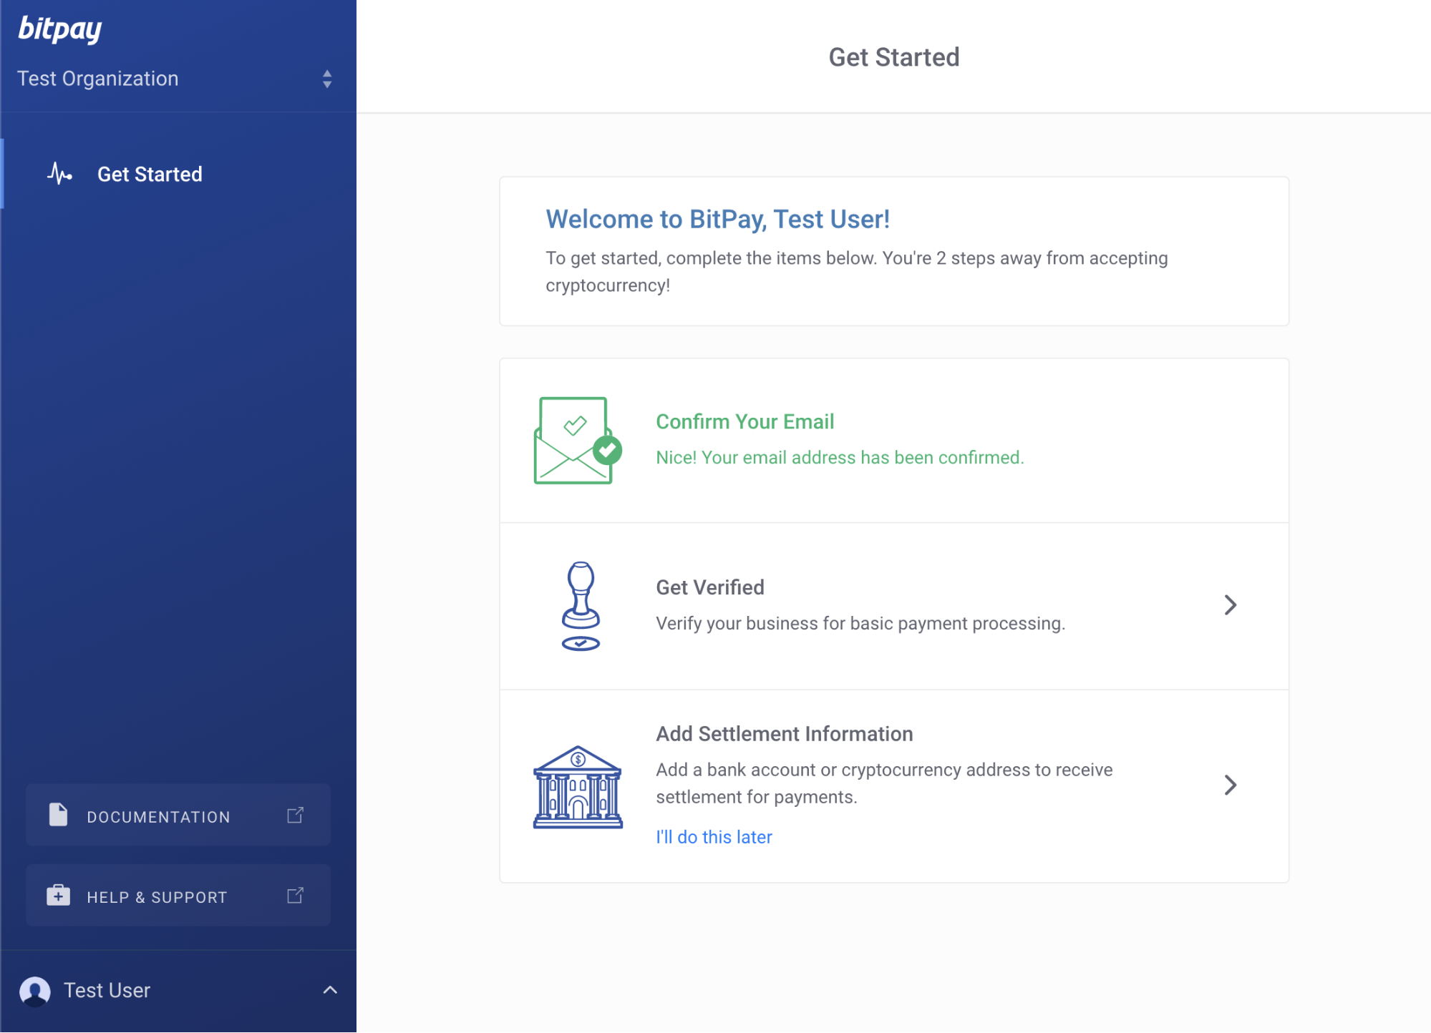The height and width of the screenshot is (1033, 1431).
Task: Click the Help & Support medical kit icon
Action: point(58,896)
